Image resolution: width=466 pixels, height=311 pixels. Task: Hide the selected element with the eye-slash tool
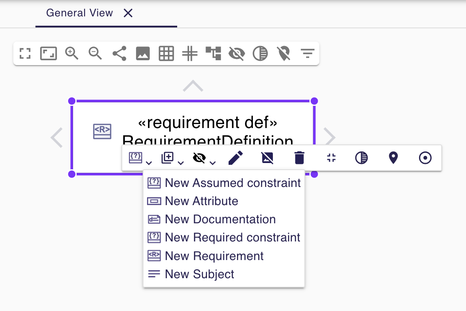199,158
